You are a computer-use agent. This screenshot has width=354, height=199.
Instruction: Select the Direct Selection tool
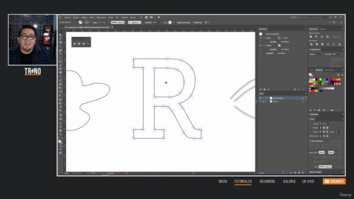[60, 35]
